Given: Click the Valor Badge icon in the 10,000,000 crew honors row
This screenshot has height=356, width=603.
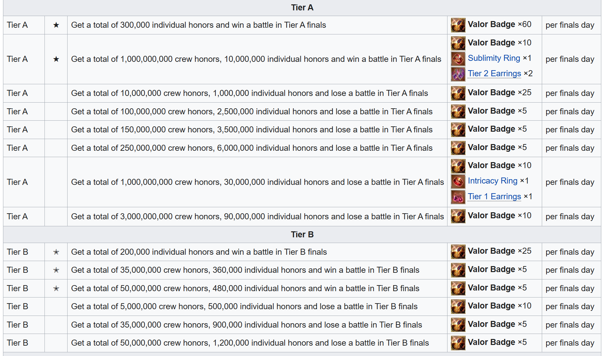Looking at the screenshot, I should coord(458,93).
